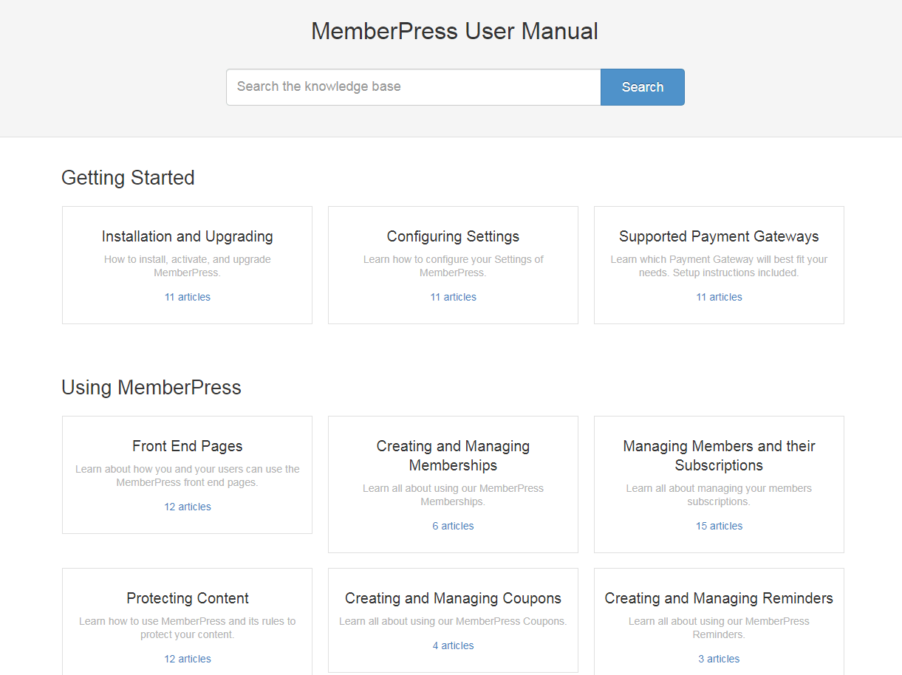902x675 pixels.
Task: Click '12 articles' under Front End Pages
Action: tap(187, 507)
